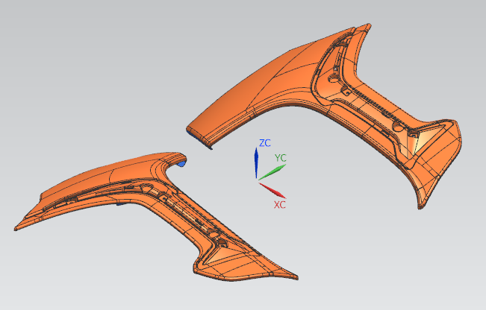This screenshot has width=486, height=310.
Task: Select the pointed bottom-right tip of lower-left part
Action: (297, 276)
